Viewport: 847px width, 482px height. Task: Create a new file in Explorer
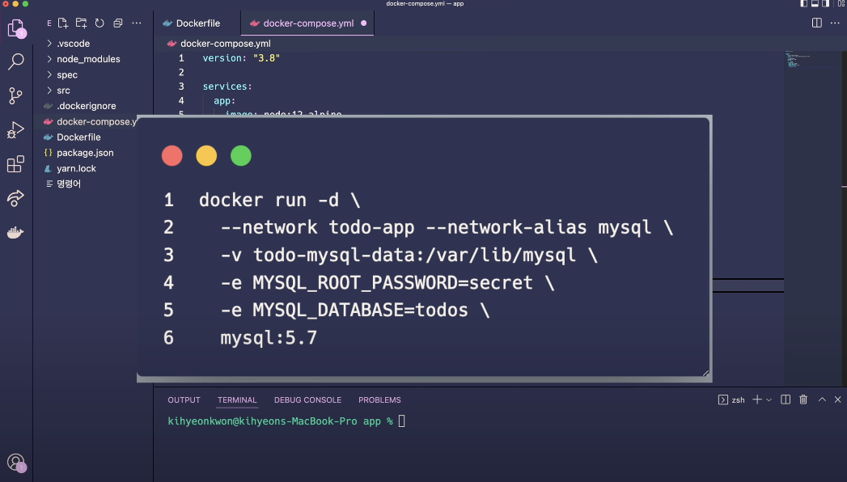[x=62, y=23]
